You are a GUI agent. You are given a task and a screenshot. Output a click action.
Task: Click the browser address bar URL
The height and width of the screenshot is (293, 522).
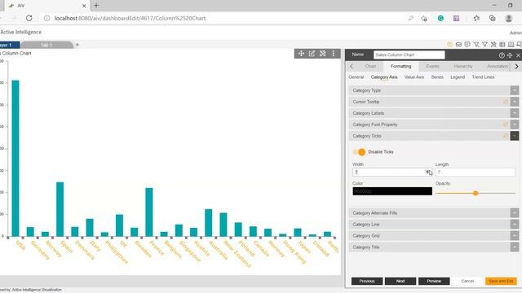click(130, 18)
